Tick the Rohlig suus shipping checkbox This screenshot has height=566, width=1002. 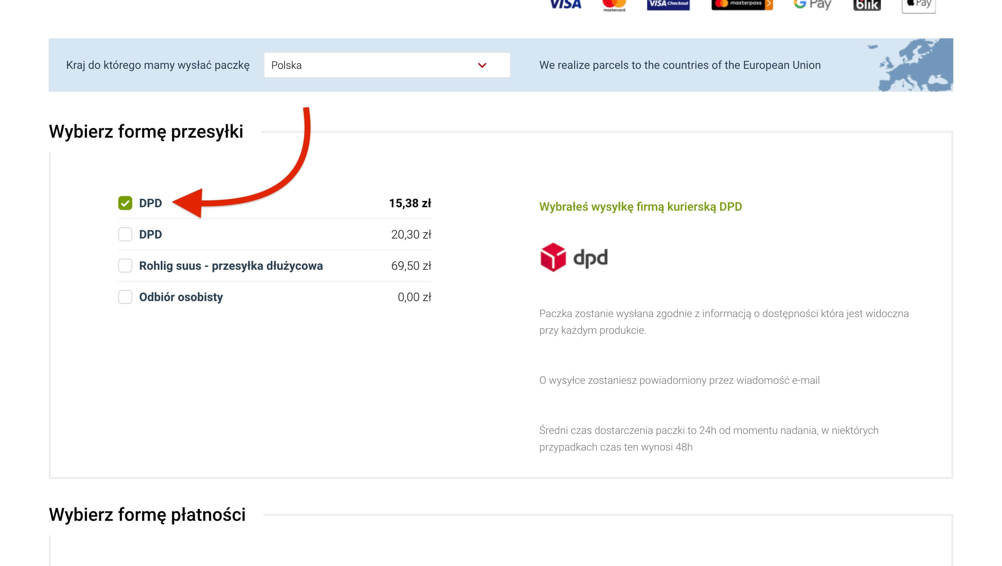click(125, 266)
